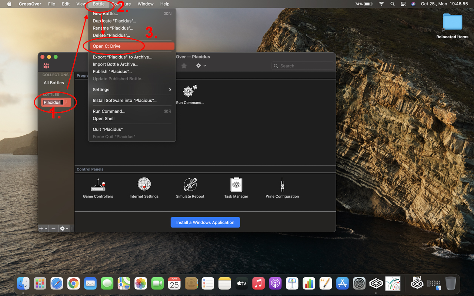Open Task Manager control panel
Viewport: 474px width, 296px height.
(x=236, y=188)
